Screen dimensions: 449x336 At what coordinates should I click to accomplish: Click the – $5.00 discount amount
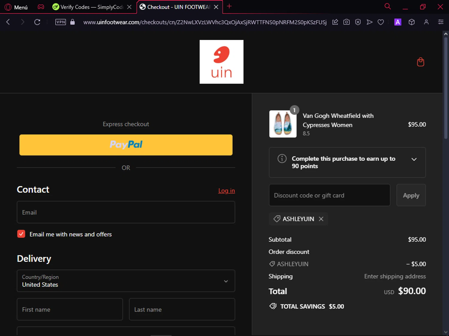(416, 264)
